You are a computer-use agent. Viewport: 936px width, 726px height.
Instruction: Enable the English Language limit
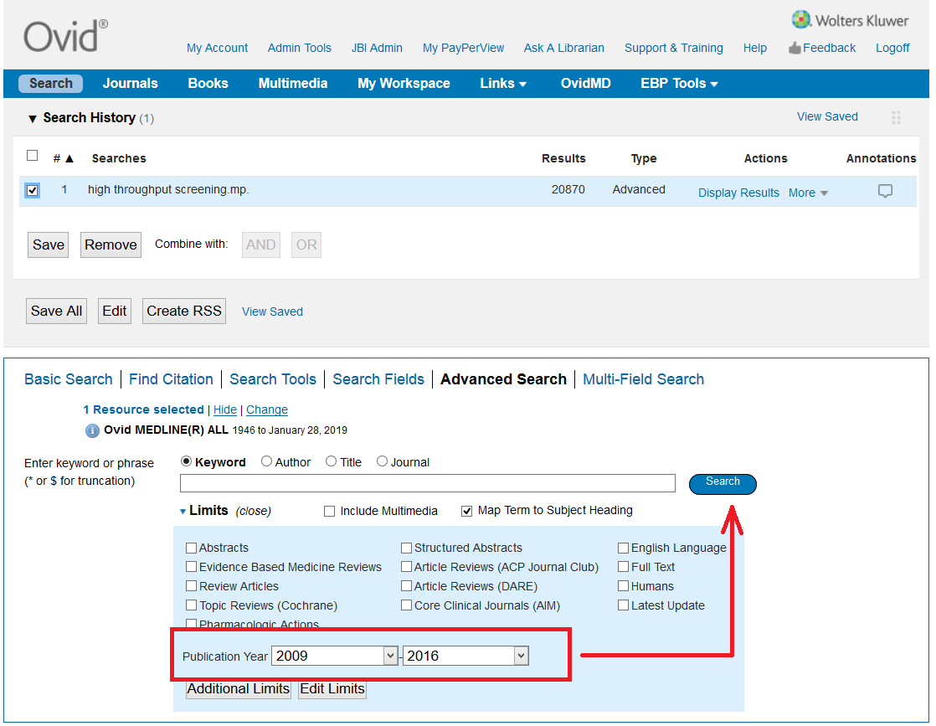click(624, 548)
